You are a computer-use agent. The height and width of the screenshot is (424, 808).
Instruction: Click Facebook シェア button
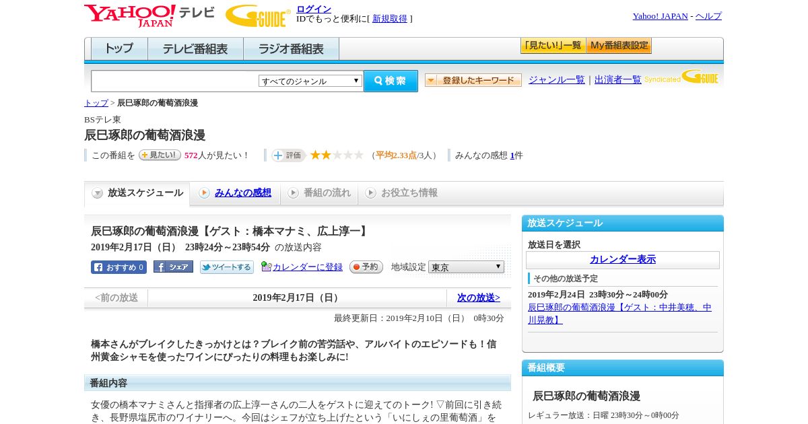tap(173, 267)
